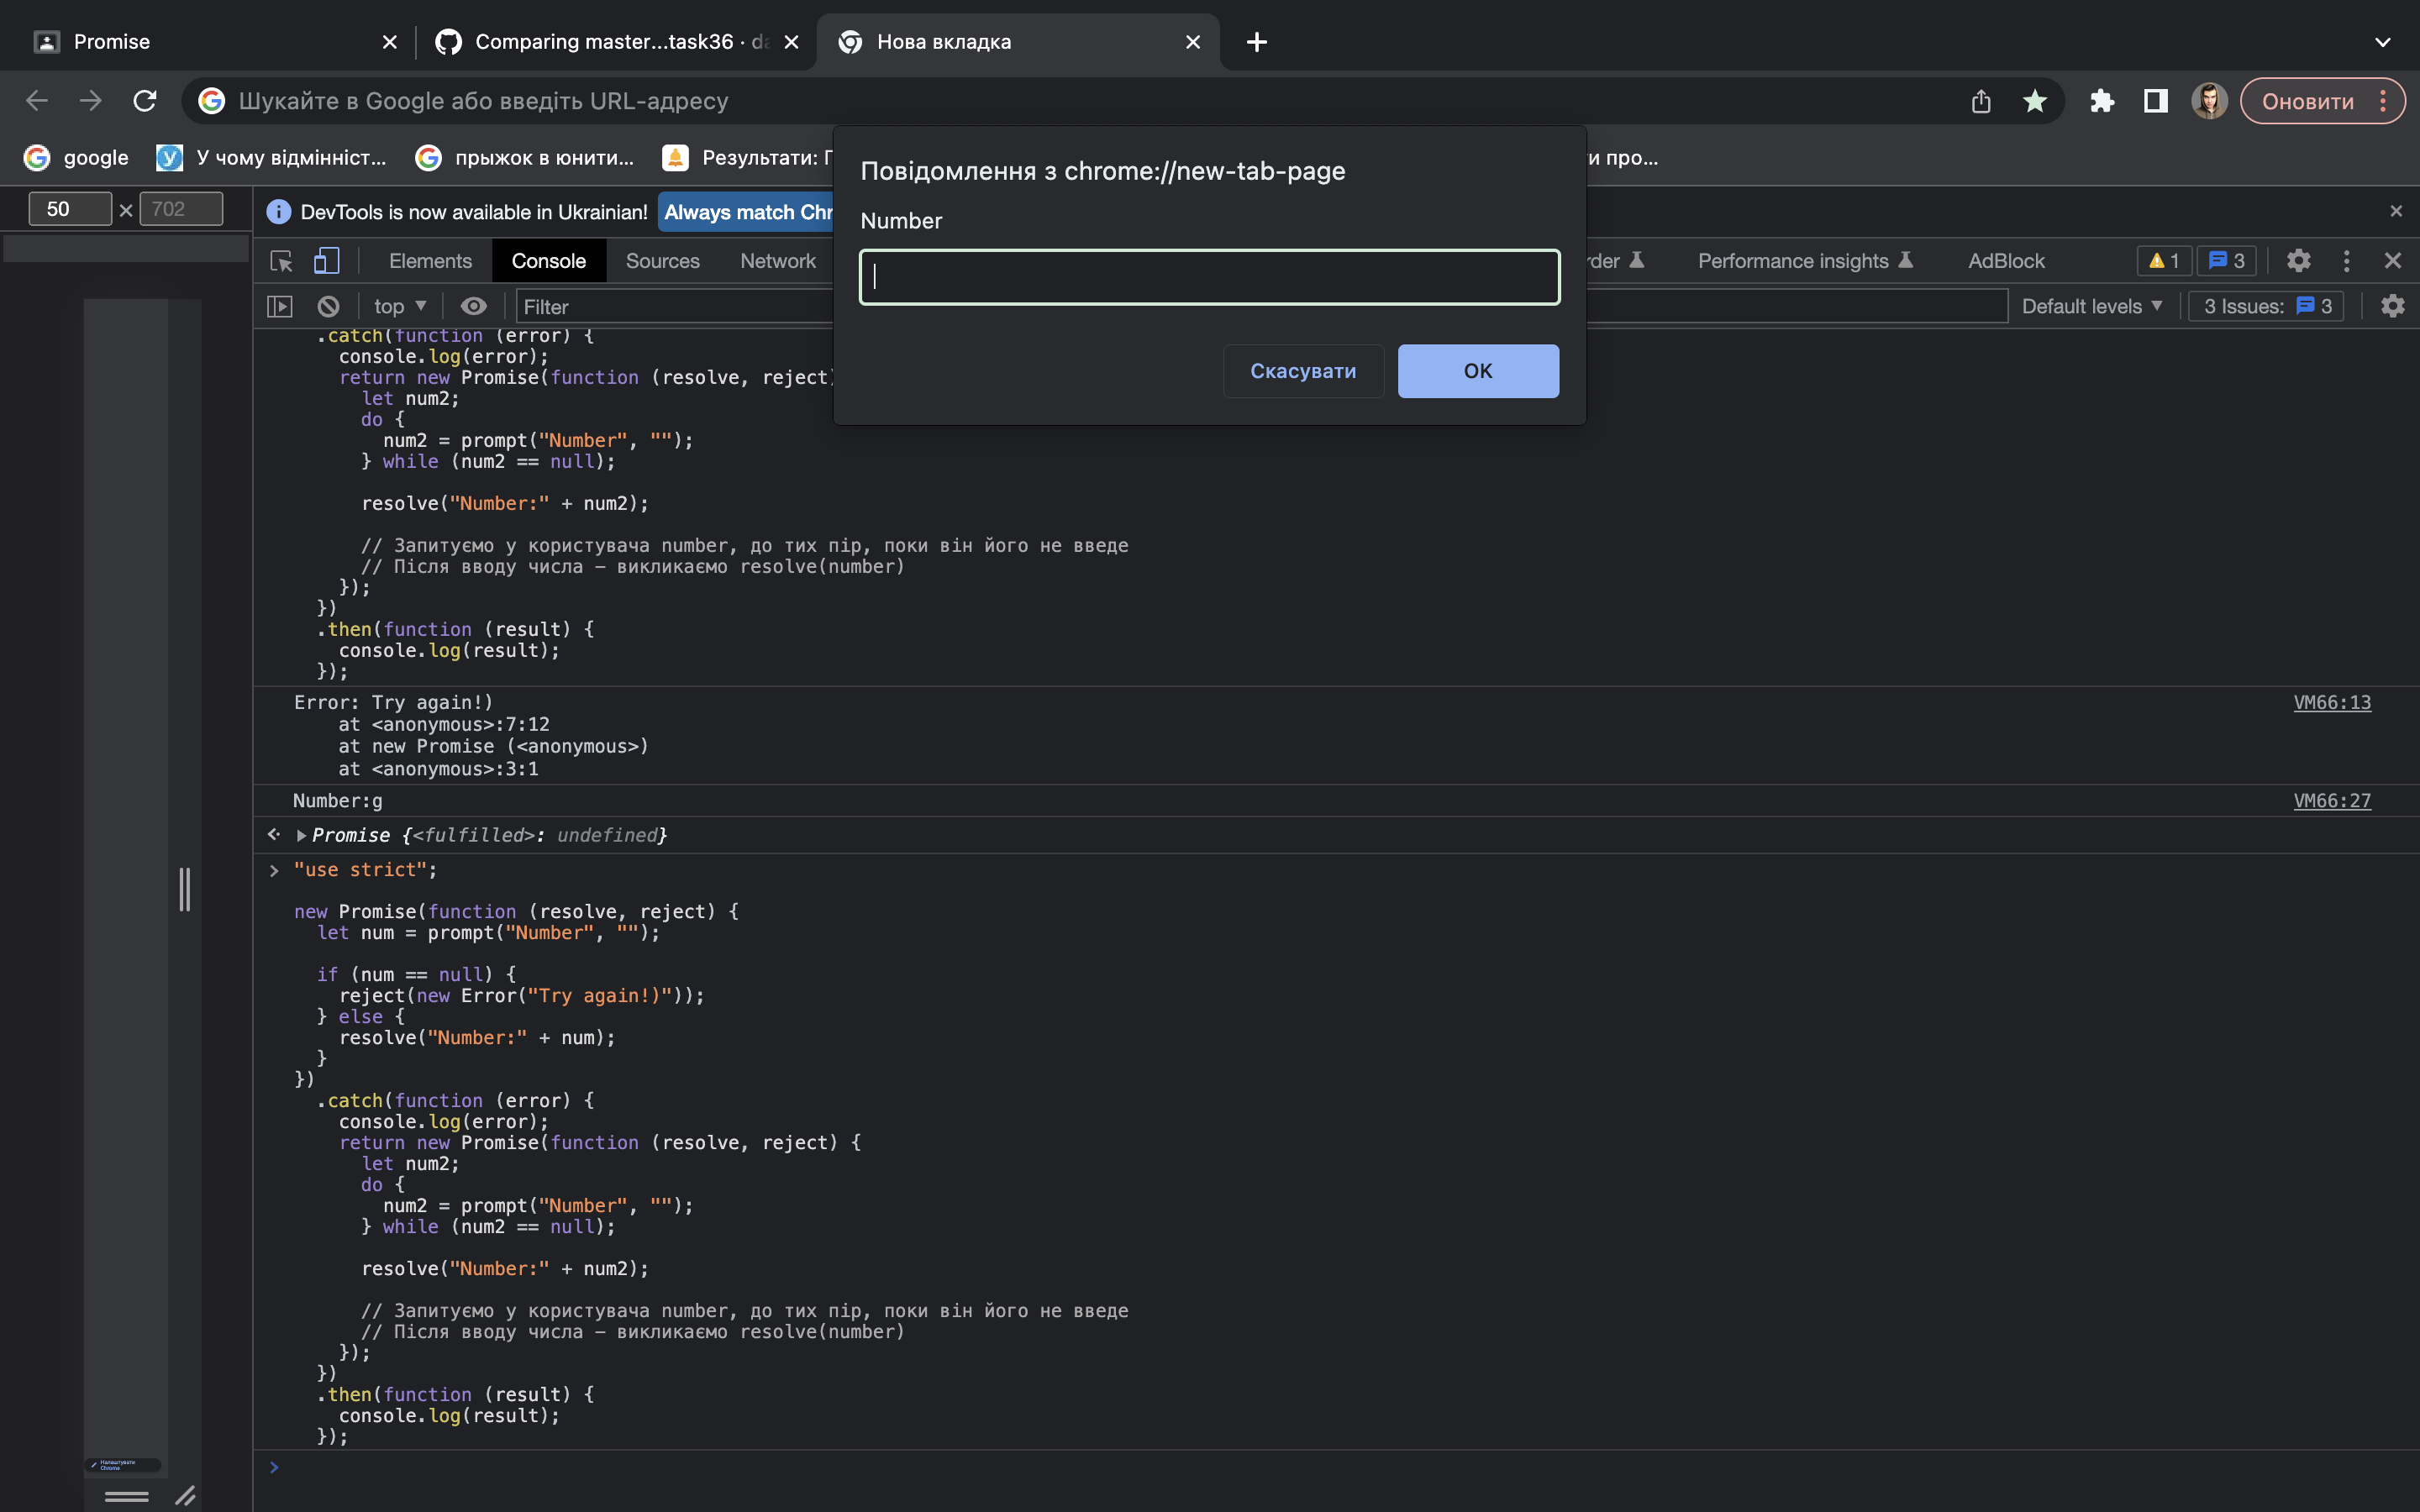Toggle the device toolbar icon
The width and height of the screenshot is (2420, 1512).
(327, 261)
